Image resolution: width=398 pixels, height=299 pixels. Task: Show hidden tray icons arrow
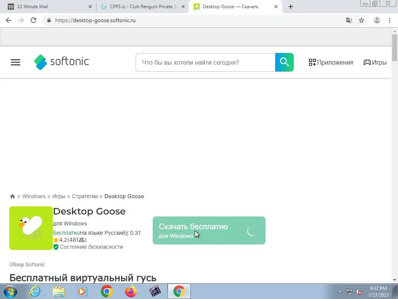point(340,292)
